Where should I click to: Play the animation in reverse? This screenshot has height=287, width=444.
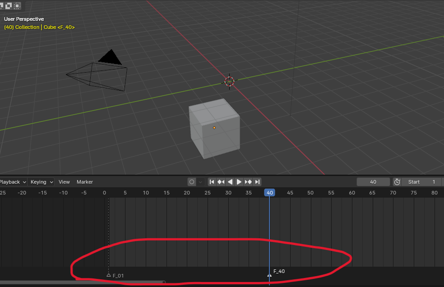point(230,182)
